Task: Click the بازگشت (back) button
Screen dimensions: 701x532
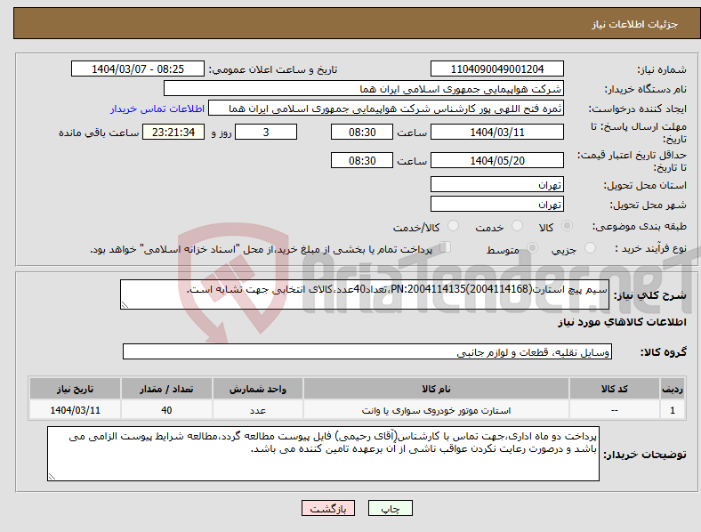Action: (328, 508)
